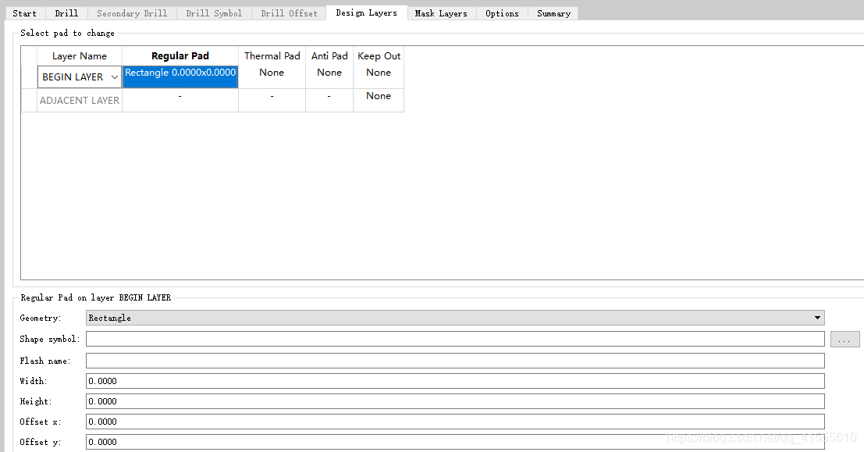Viewport: 864px width, 452px height.
Task: Click in the Width input field
Action: pos(454,381)
